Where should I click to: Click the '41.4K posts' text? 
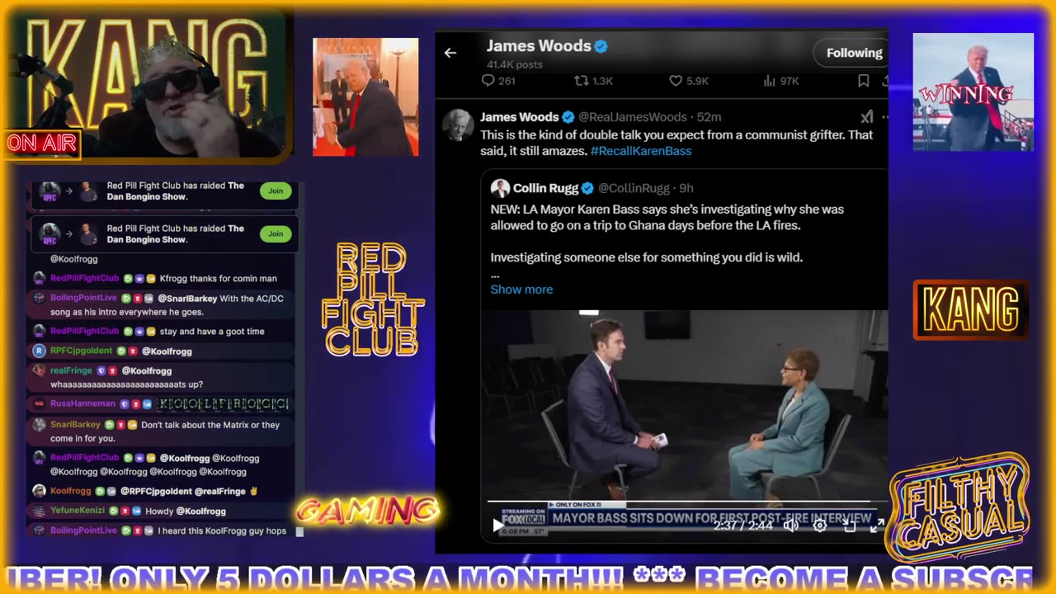515,64
